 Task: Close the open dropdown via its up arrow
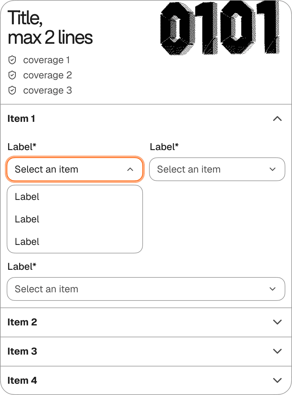pyautogui.click(x=130, y=169)
